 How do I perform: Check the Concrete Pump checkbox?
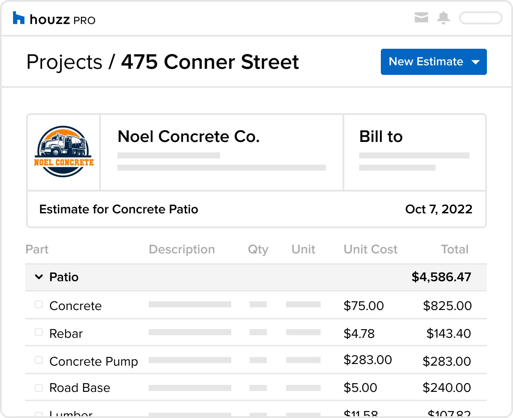point(39,361)
